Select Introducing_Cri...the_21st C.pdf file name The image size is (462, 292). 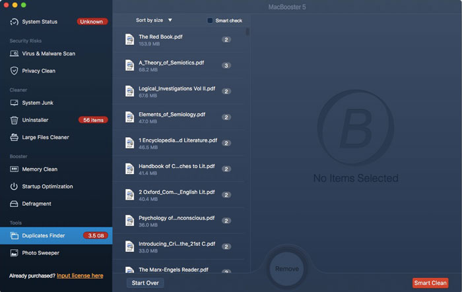tap(177, 244)
